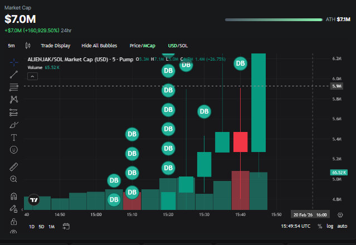Image resolution: width=356 pixels, height=245 pixels.
Task: Click the 20 Feb '26 16:00 date label
Action: coord(310,215)
